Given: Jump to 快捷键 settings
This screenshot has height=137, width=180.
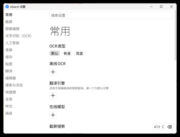Looking at the screenshot, I should (x=10, y=92).
